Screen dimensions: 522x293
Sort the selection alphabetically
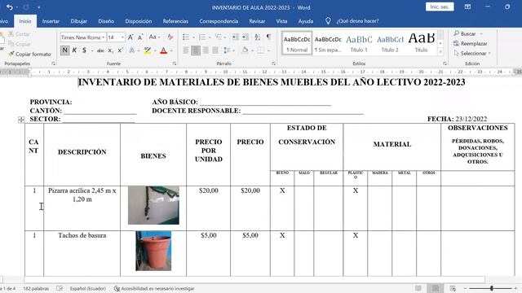[258, 37]
